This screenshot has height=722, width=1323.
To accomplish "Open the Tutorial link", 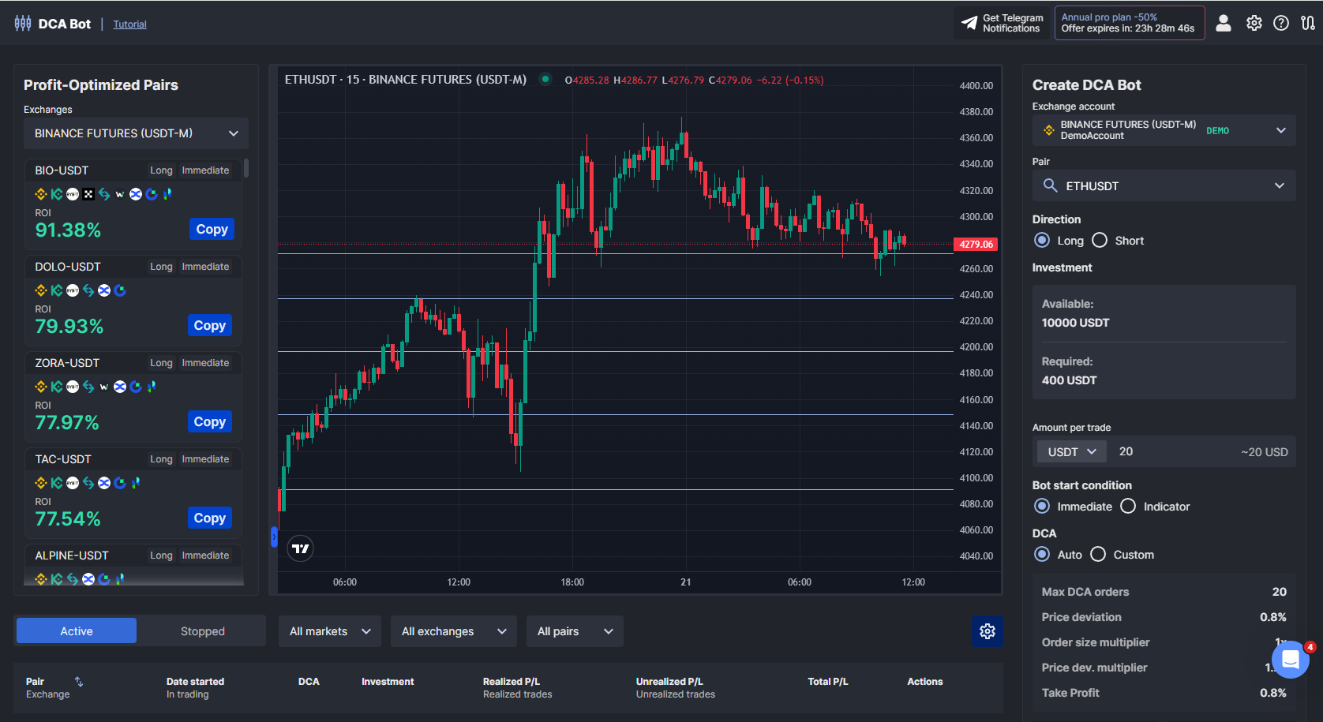I will pos(129,24).
